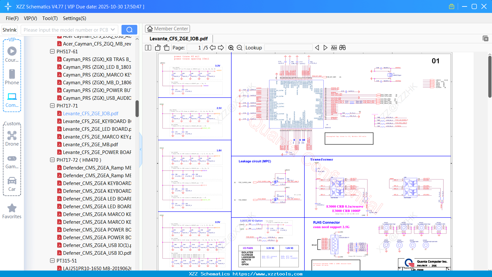Viewport: 492px width, 277px height.
Task: Rotate the page clockwise
Action: 166,48
